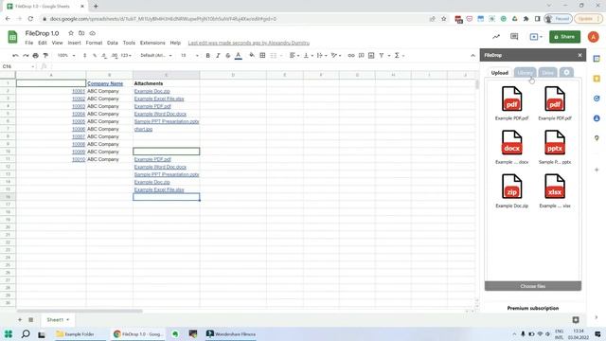View document status cloud icon
This screenshot has height=341, width=606.
click(x=93, y=33)
